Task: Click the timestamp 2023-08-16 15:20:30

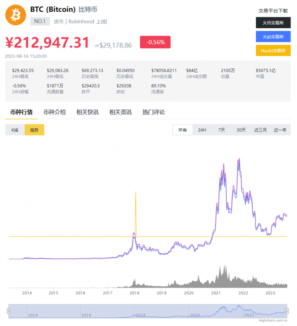Action: click(x=26, y=56)
